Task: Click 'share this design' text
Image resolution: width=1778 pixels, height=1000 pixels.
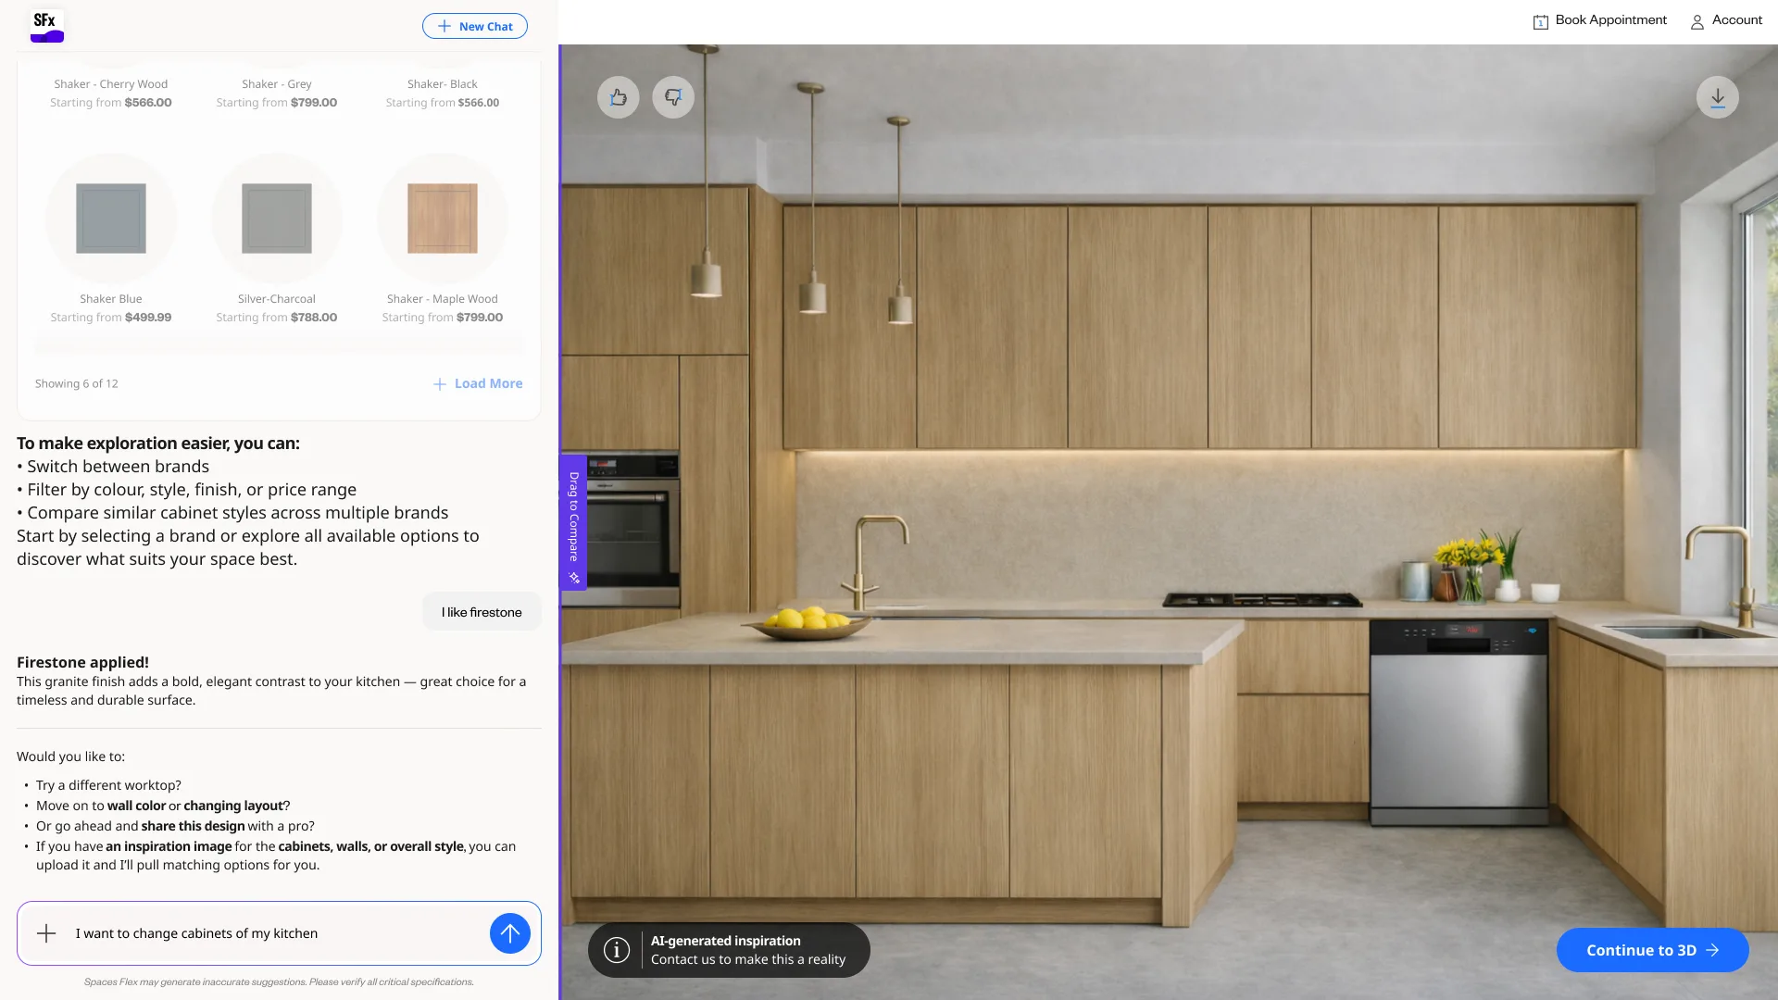Action: coord(193,826)
